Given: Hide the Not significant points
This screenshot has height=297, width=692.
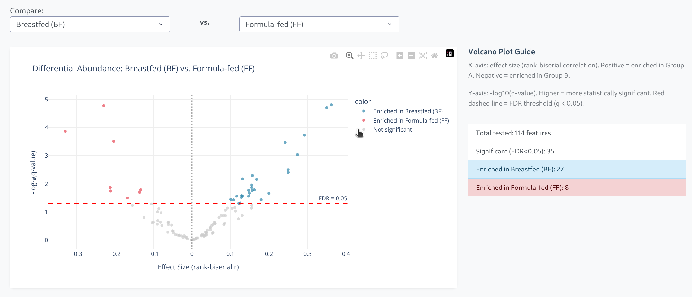Looking at the screenshot, I should pos(392,129).
